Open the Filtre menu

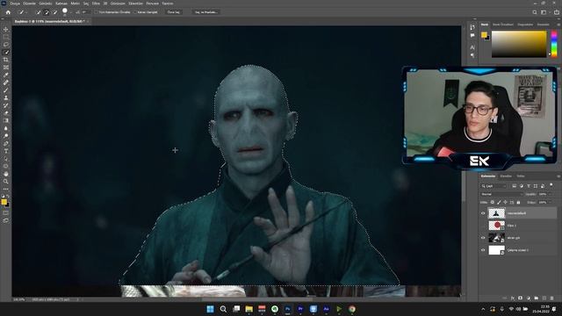tap(96, 4)
